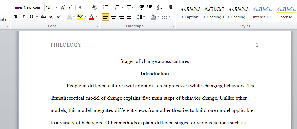Toggle Bold formatting
This screenshot has height=129, width=297.
(16, 17)
